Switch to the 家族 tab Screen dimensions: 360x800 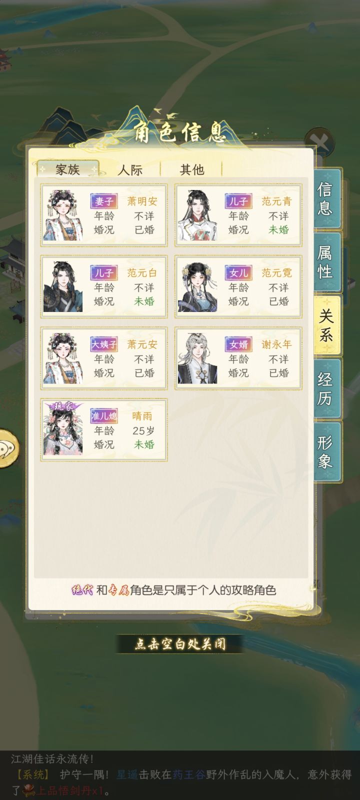tap(67, 169)
